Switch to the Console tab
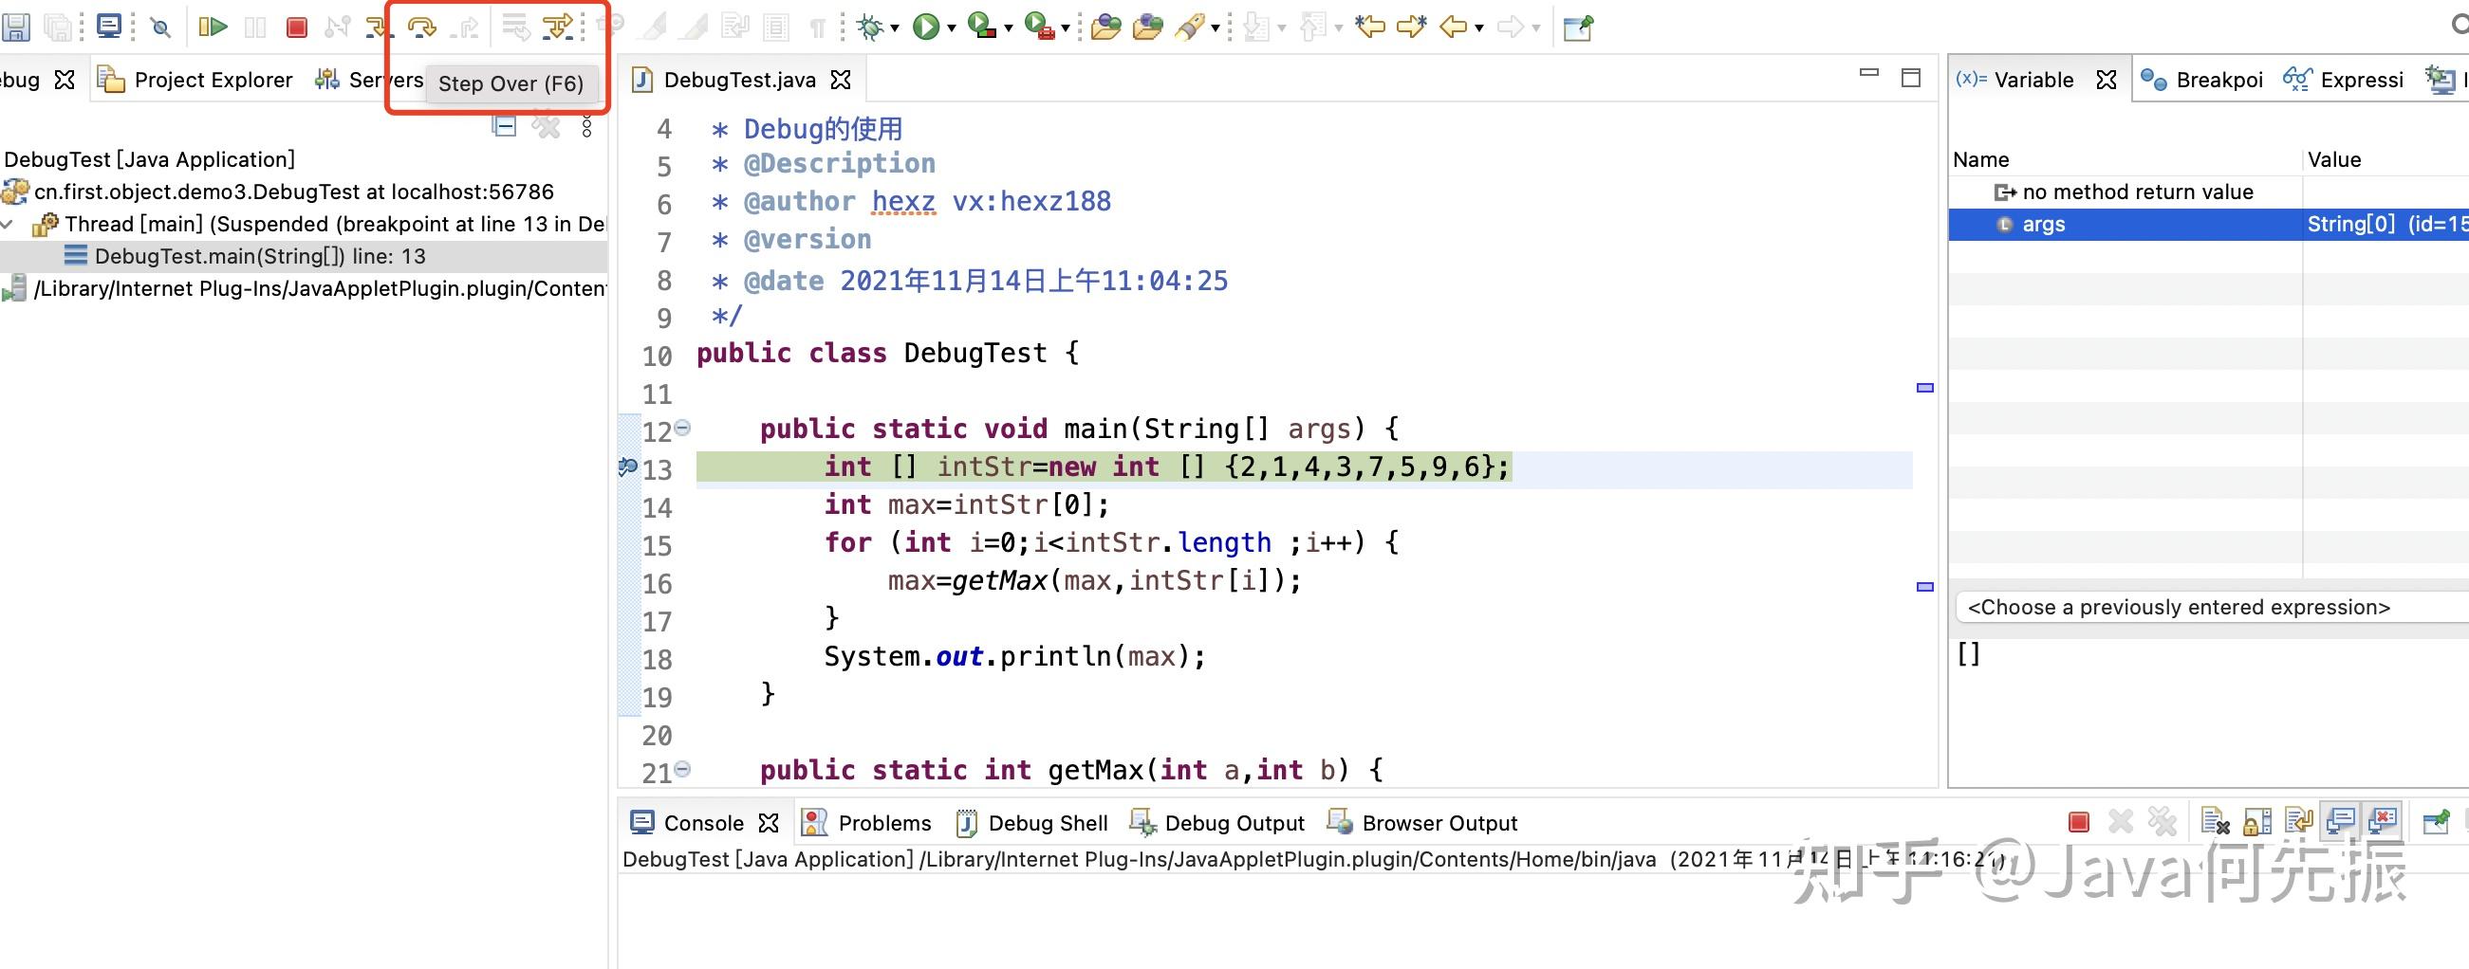The height and width of the screenshot is (969, 2469). (x=686, y=823)
